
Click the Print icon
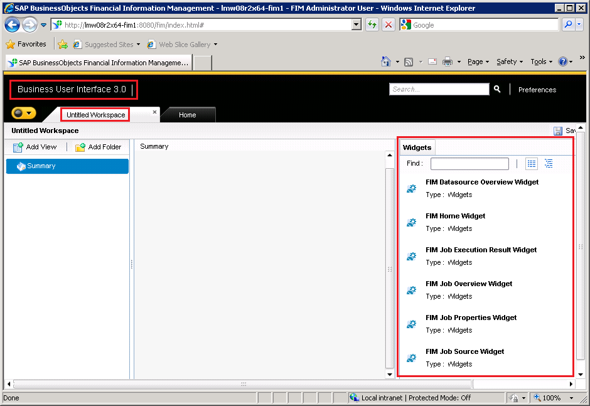pyautogui.click(x=448, y=61)
